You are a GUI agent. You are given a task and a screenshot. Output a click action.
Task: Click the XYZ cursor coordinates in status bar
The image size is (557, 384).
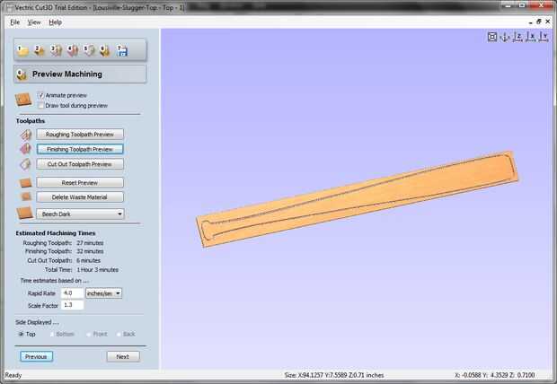[494, 375]
